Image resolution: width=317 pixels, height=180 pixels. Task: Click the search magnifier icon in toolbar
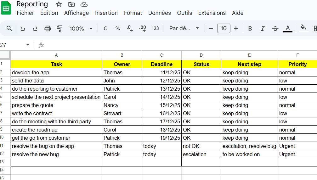point(9,29)
